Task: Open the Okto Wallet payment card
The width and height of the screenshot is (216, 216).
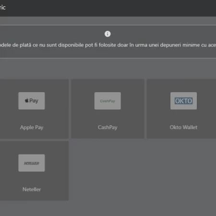Action: point(181,109)
